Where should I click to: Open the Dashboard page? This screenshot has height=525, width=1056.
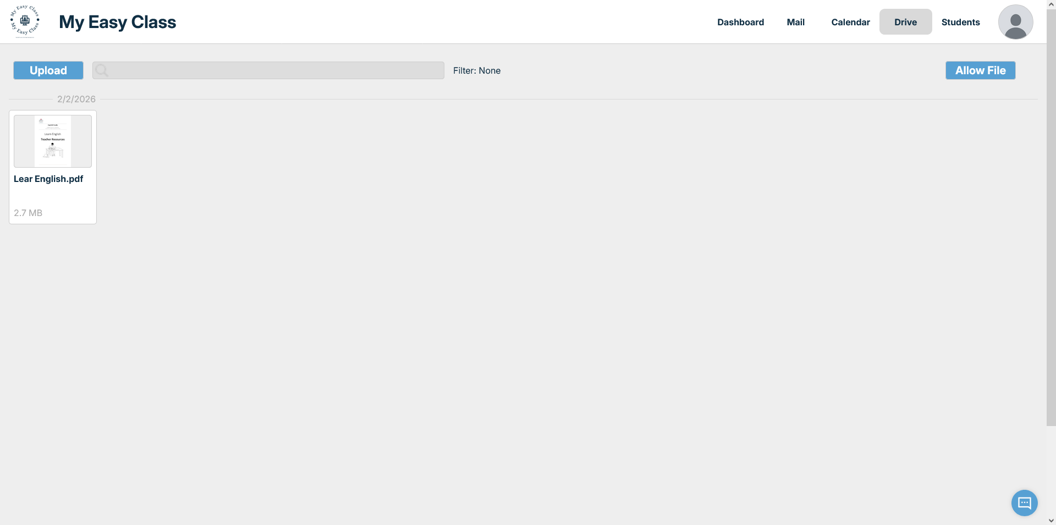(x=740, y=22)
